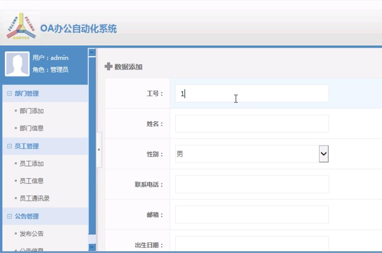Click the 数据添加 heading text
Viewport: 382px width, 253px height.
(x=128, y=67)
